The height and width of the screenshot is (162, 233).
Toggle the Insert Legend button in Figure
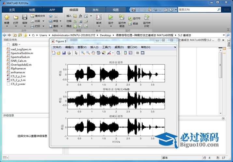pos(130,53)
